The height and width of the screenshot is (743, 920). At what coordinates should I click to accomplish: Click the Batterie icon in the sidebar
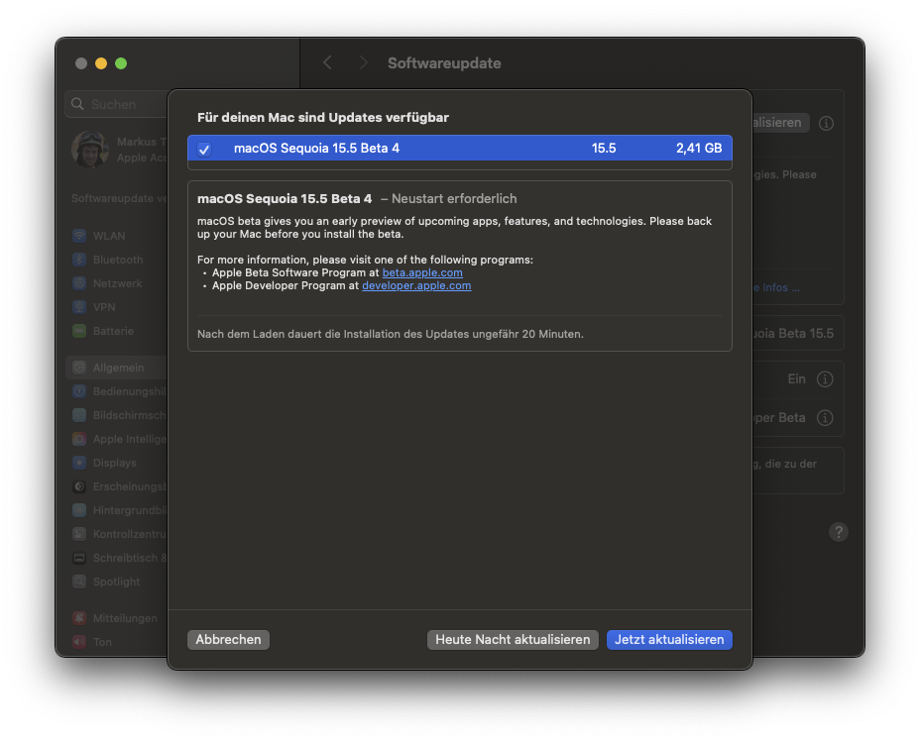point(79,331)
